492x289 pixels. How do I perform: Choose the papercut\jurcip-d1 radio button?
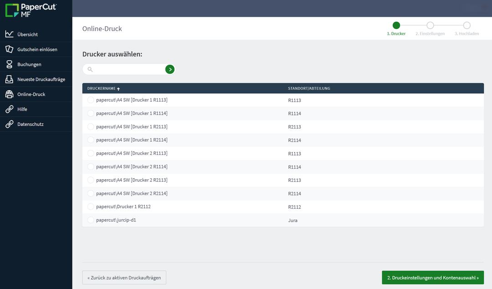91,220
